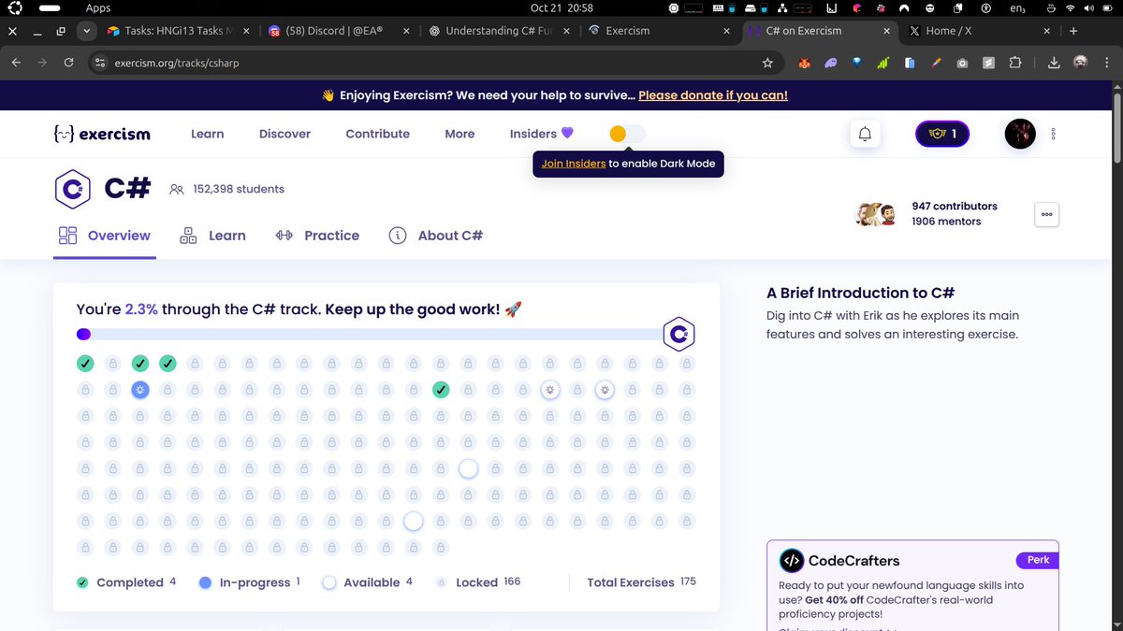The height and width of the screenshot is (631, 1123).
Task: Switch to the Learn tab under C#
Action: pyautogui.click(x=212, y=236)
